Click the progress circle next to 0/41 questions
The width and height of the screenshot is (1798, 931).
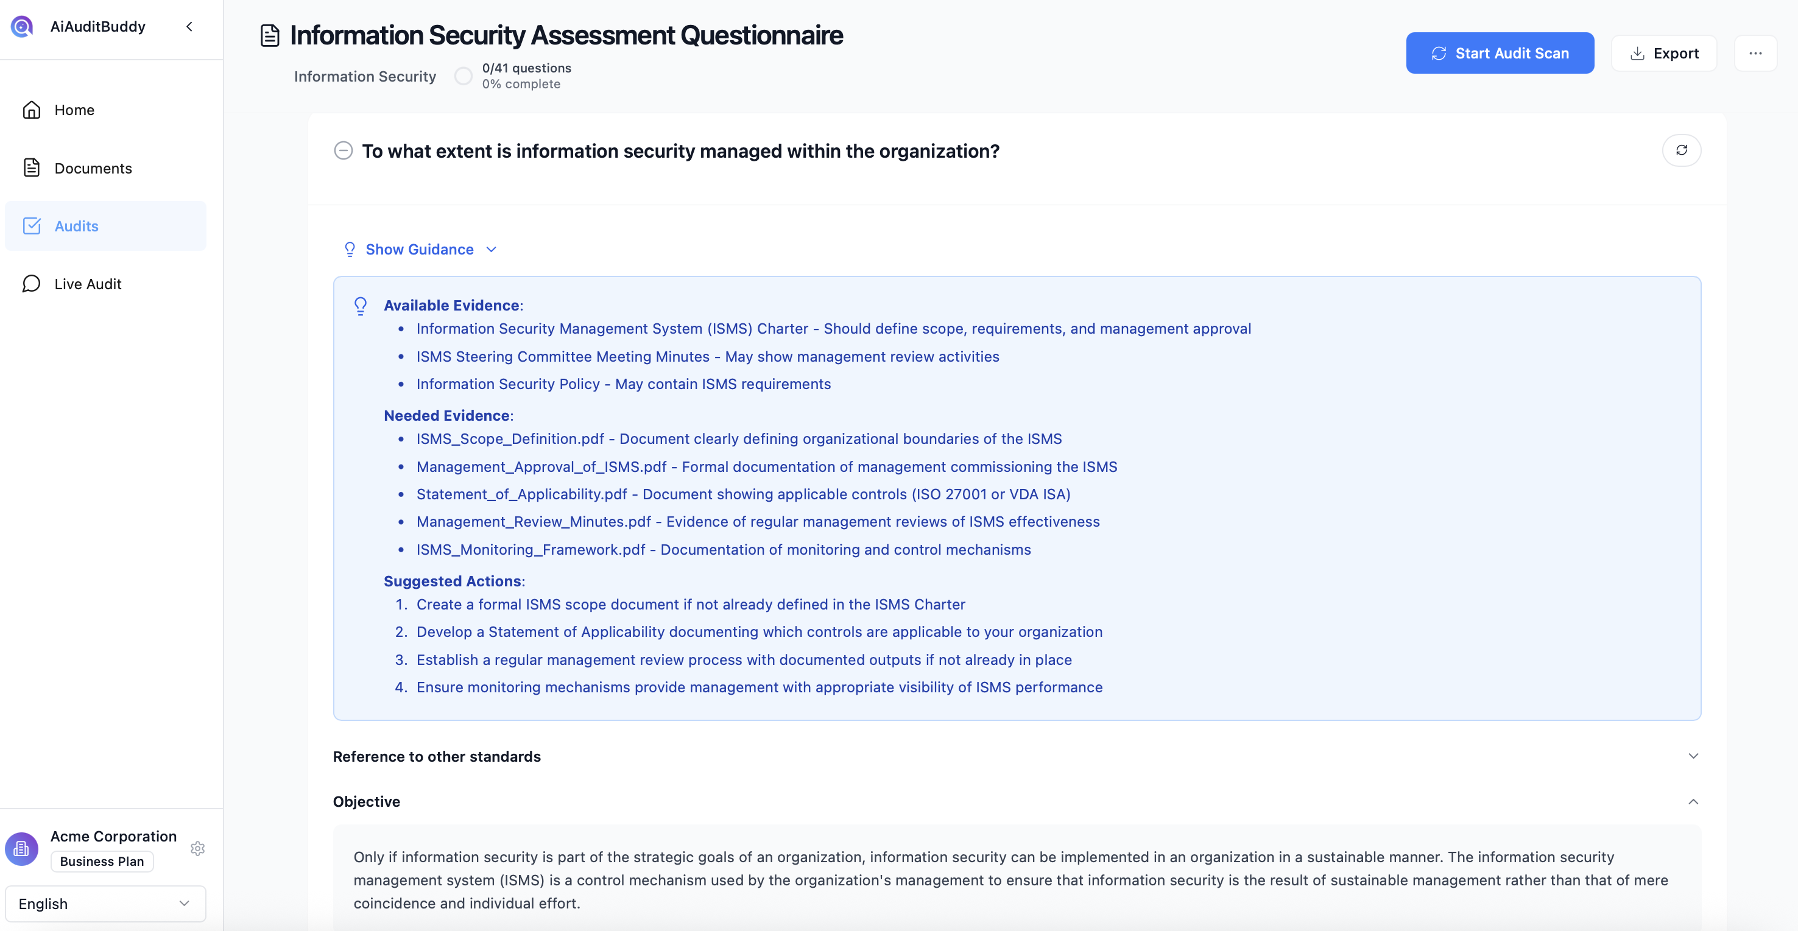click(463, 76)
